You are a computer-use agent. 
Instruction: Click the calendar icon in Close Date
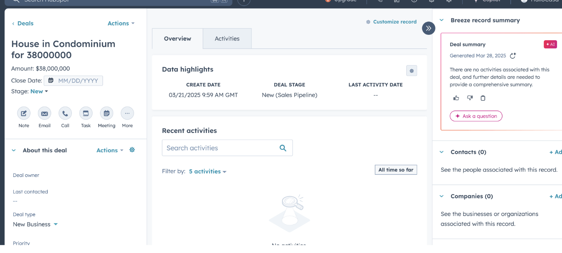tap(51, 81)
